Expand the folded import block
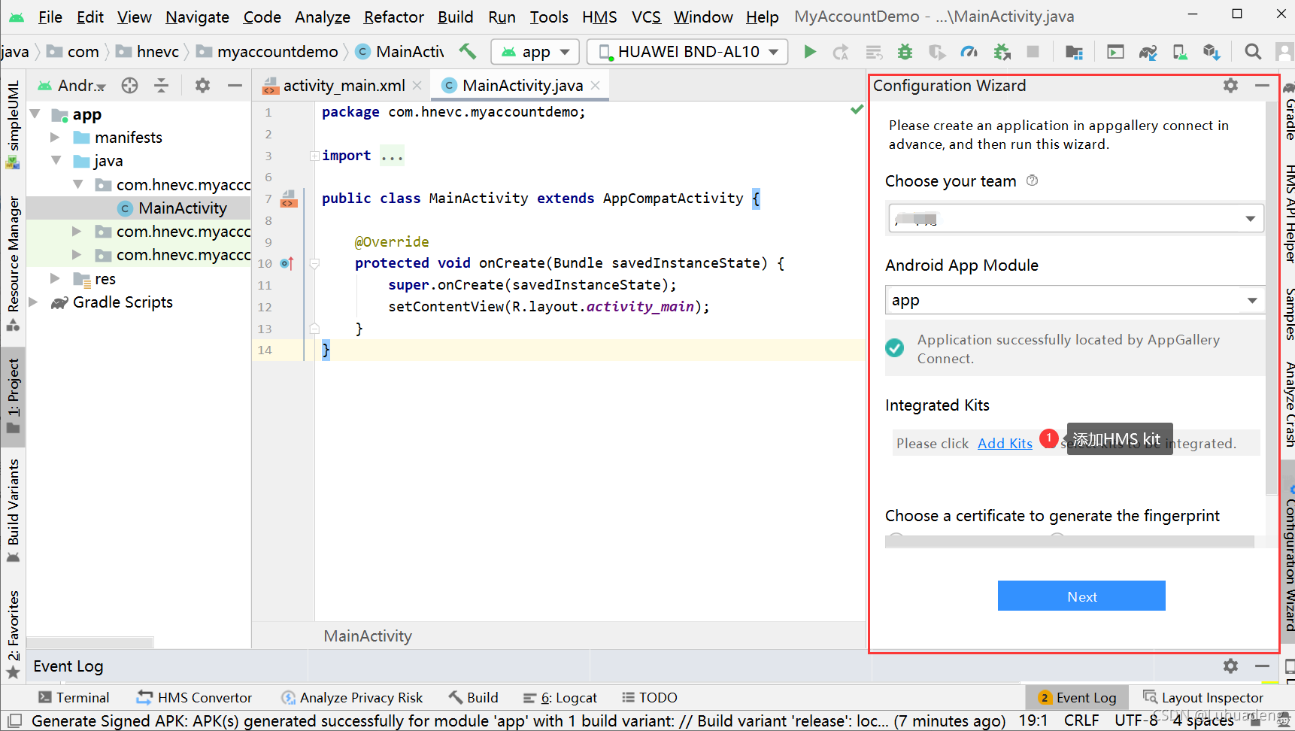The height and width of the screenshot is (731, 1295). click(x=314, y=156)
